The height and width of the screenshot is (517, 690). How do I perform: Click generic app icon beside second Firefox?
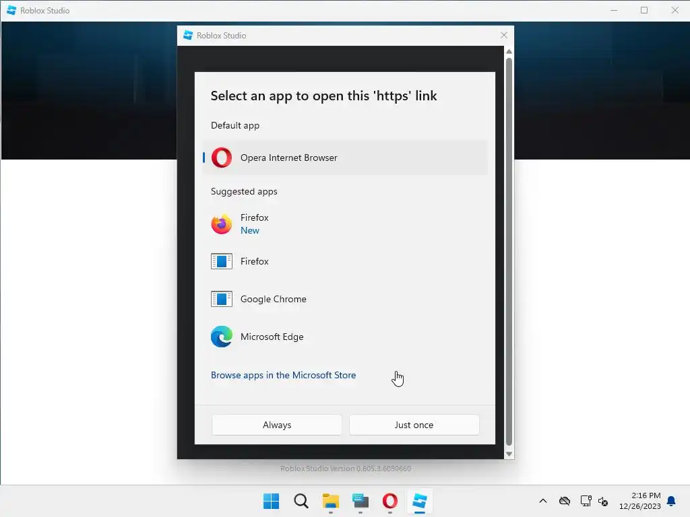[x=221, y=261]
